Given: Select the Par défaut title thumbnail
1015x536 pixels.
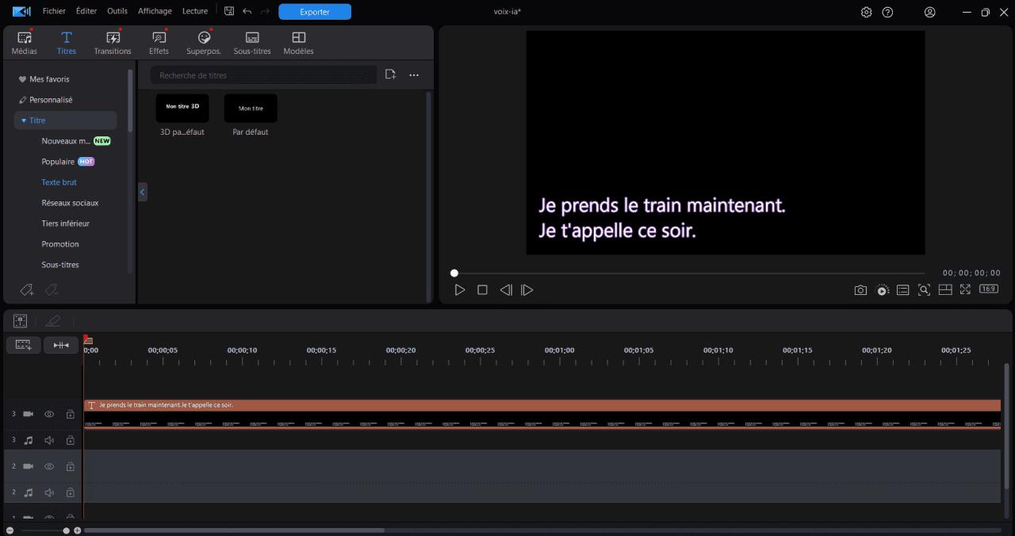Looking at the screenshot, I should click(250, 108).
